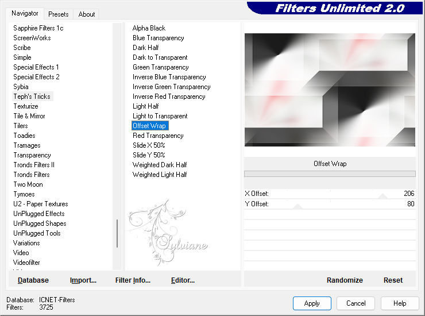Switch to the Navigator tab
Viewport: 425px width, 316px height.
(25, 13)
